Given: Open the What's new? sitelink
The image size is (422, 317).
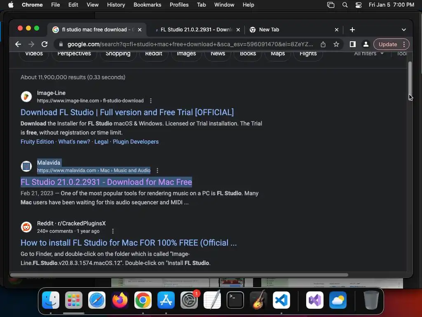Looking at the screenshot, I should coord(74,142).
